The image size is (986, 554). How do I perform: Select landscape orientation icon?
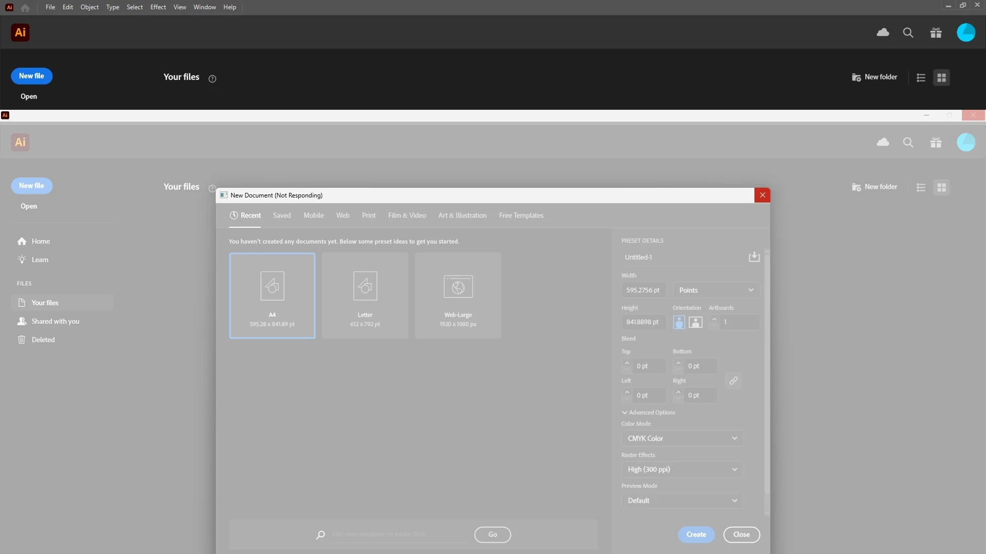point(695,322)
